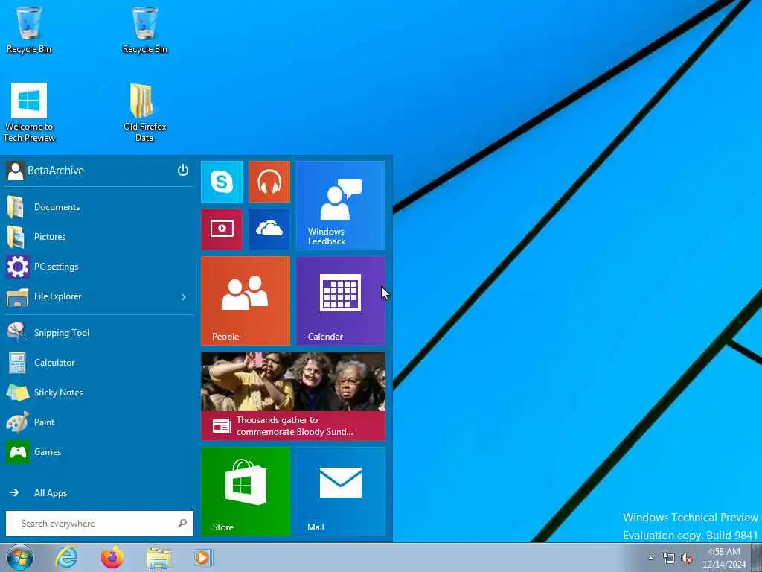The image size is (762, 572).
Task: Click the BetaArchive user account
Action: point(45,171)
